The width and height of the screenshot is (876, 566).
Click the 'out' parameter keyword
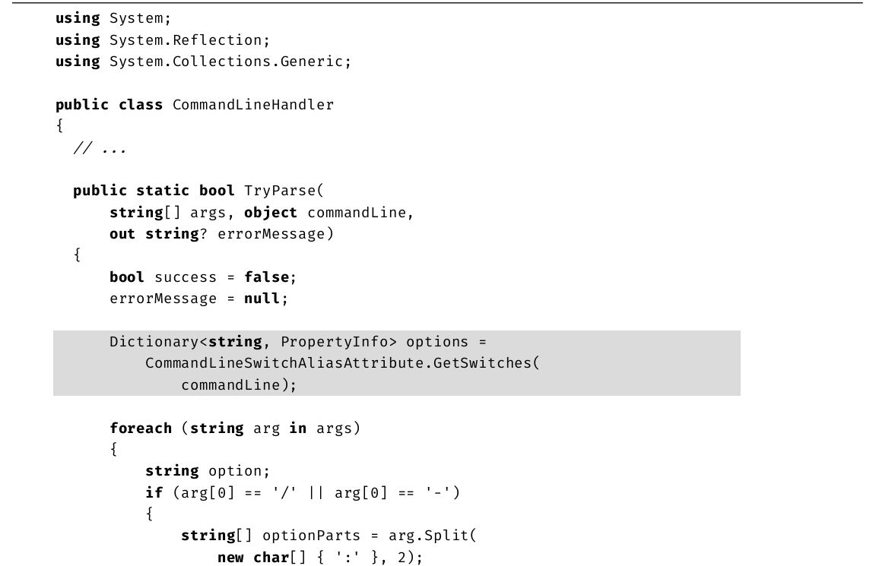pyautogui.click(x=122, y=234)
